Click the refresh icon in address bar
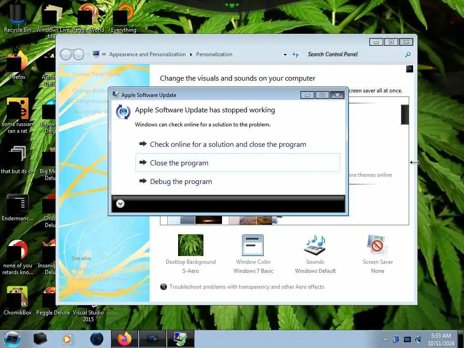The height and width of the screenshot is (348, 464). pos(295,54)
